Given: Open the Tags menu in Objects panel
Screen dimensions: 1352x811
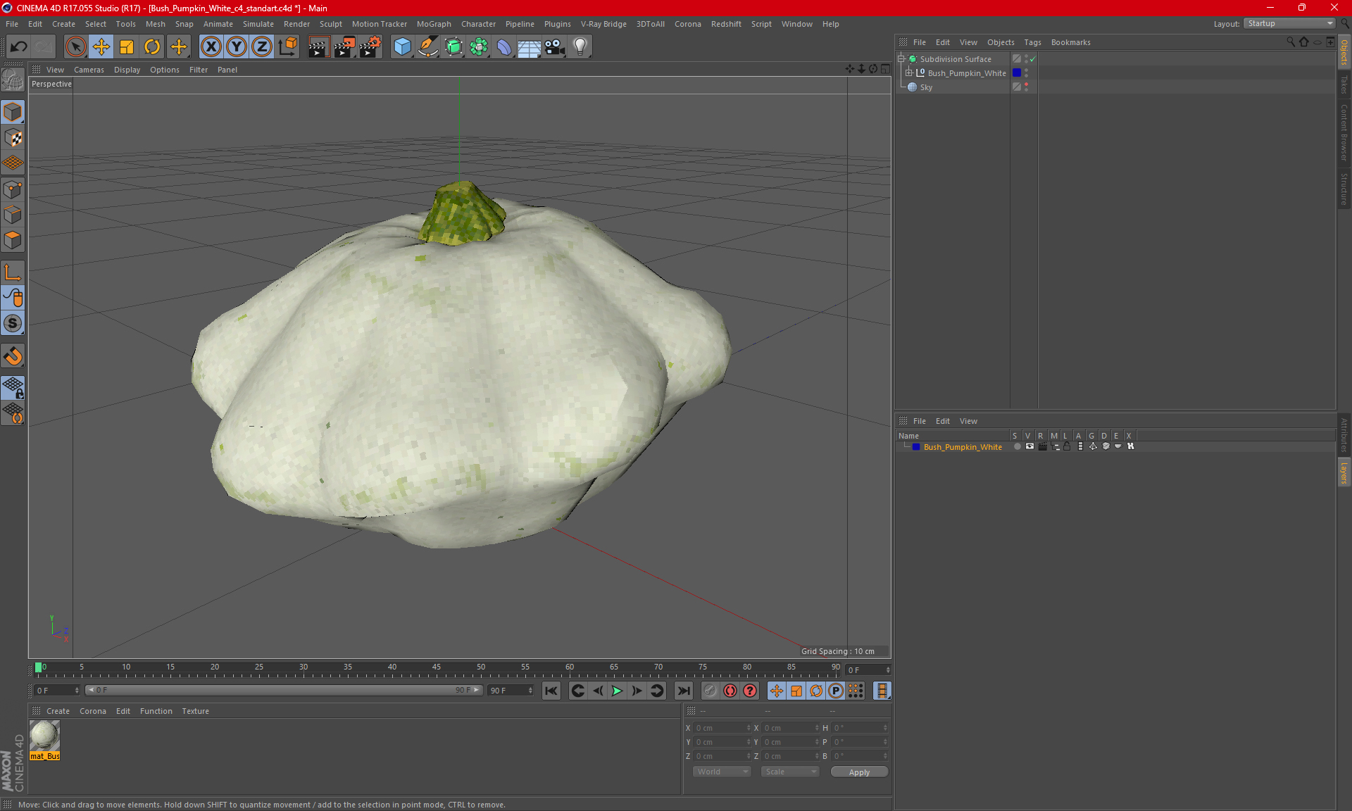Looking at the screenshot, I should point(1032,42).
